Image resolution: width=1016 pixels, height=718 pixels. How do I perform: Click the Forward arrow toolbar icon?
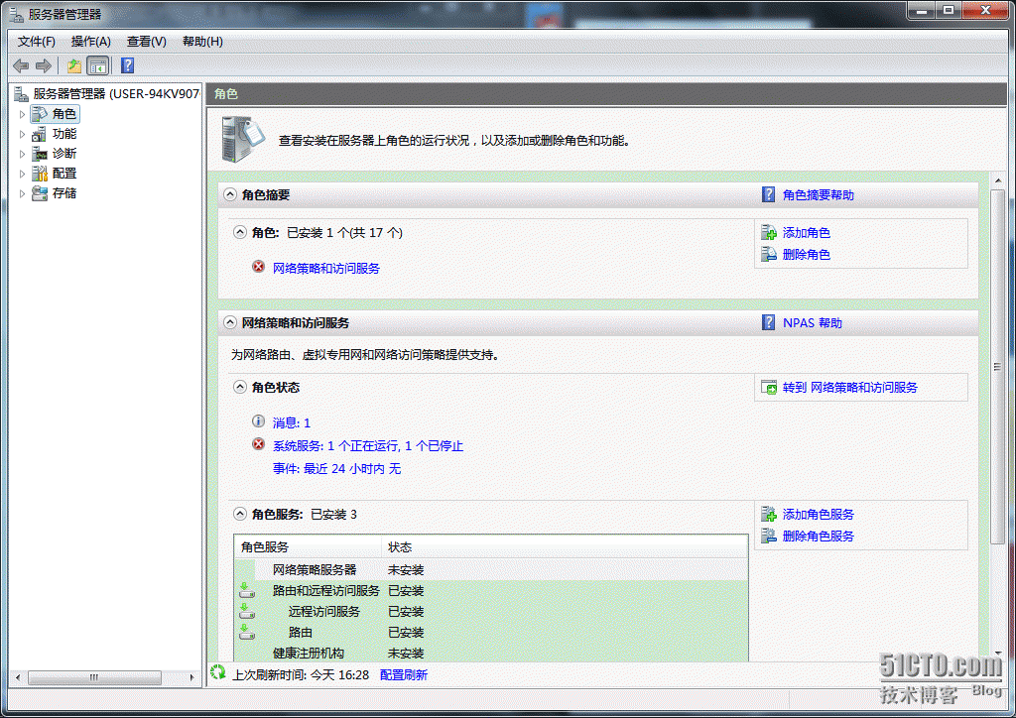43,65
